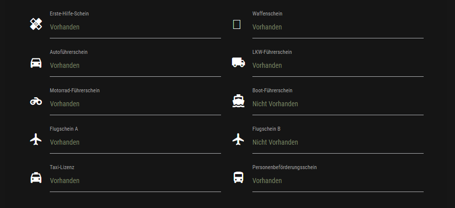
Task: Click the motorcycle icon
Action: point(36,101)
